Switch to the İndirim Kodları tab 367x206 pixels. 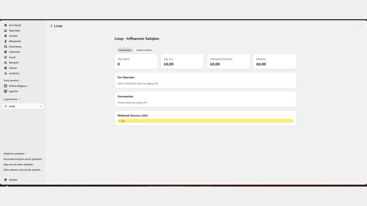144,50
